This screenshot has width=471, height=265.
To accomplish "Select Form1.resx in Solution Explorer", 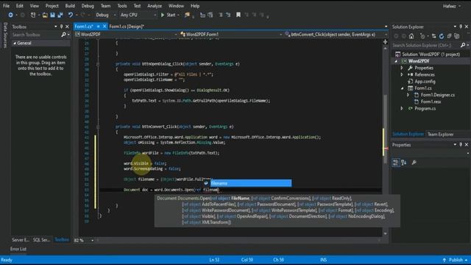I will pyautogui.click(x=431, y=102).
